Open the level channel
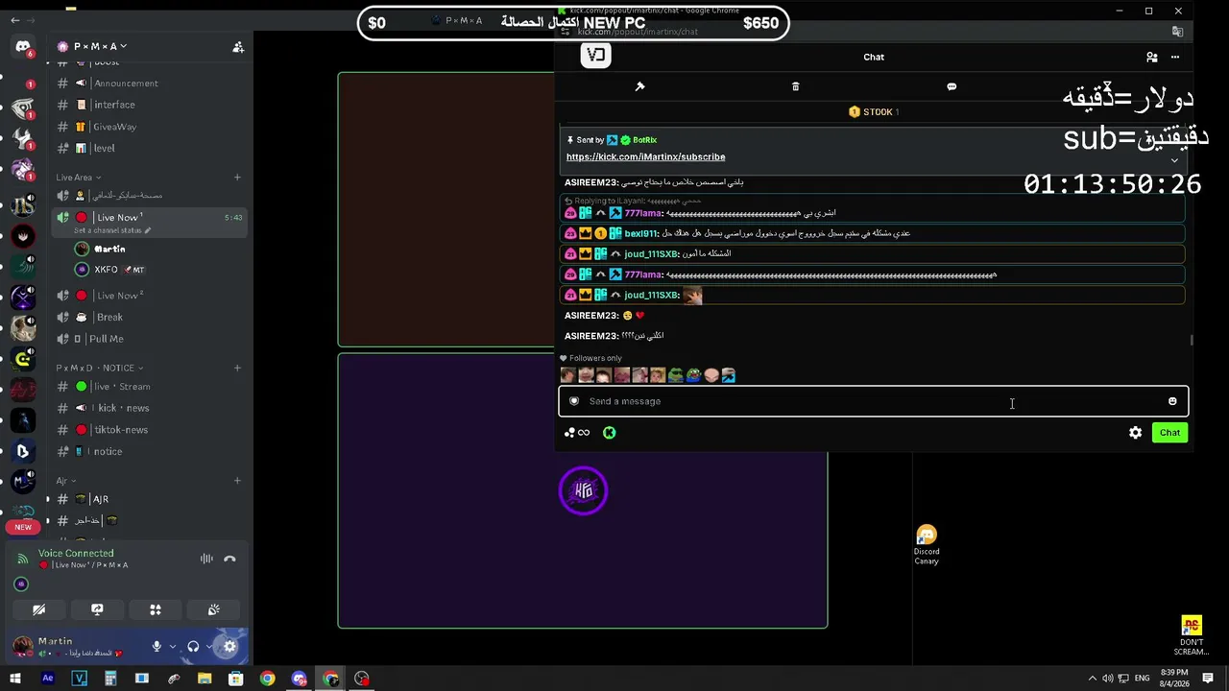Screen dimensions: 1229x691 [x=149, y=148]
